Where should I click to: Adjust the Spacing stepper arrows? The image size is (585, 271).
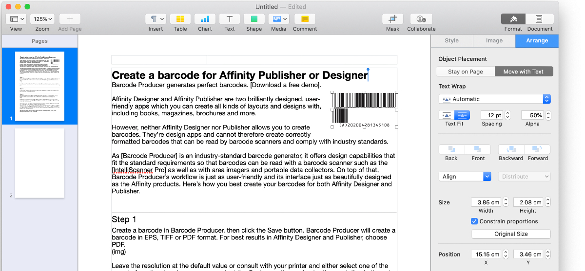pyautogui.click(x=507, y=115)
